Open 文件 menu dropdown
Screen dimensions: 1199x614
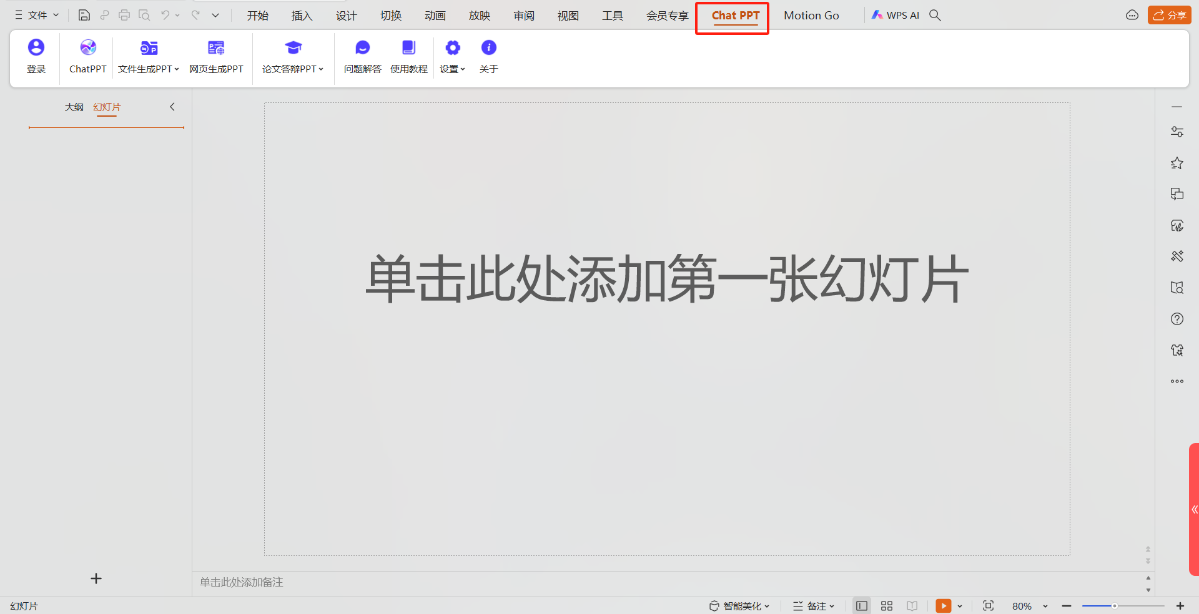click(36, 15)
